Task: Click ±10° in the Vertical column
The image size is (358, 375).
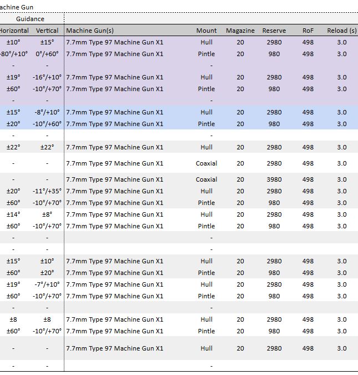Action: click(x=47, y=261)
